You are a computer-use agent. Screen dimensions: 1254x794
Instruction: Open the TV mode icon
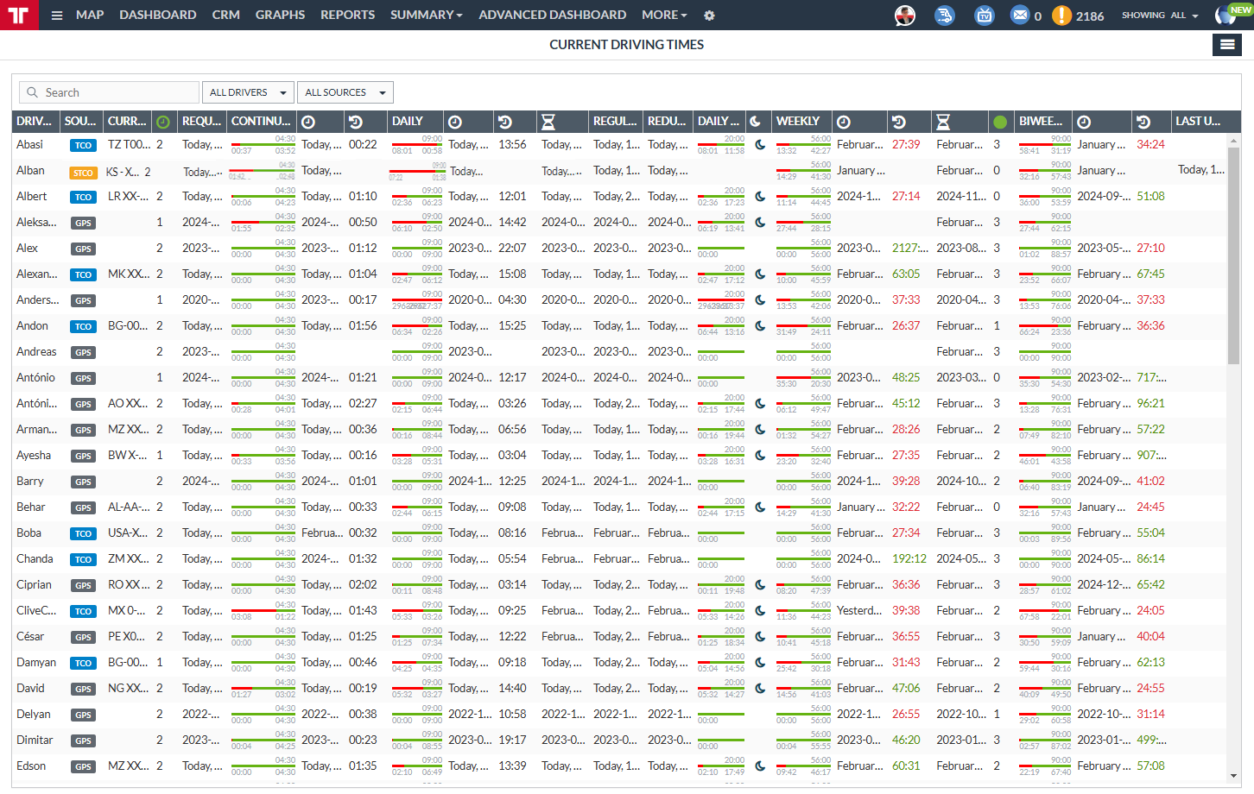click(x=984, y=15)
